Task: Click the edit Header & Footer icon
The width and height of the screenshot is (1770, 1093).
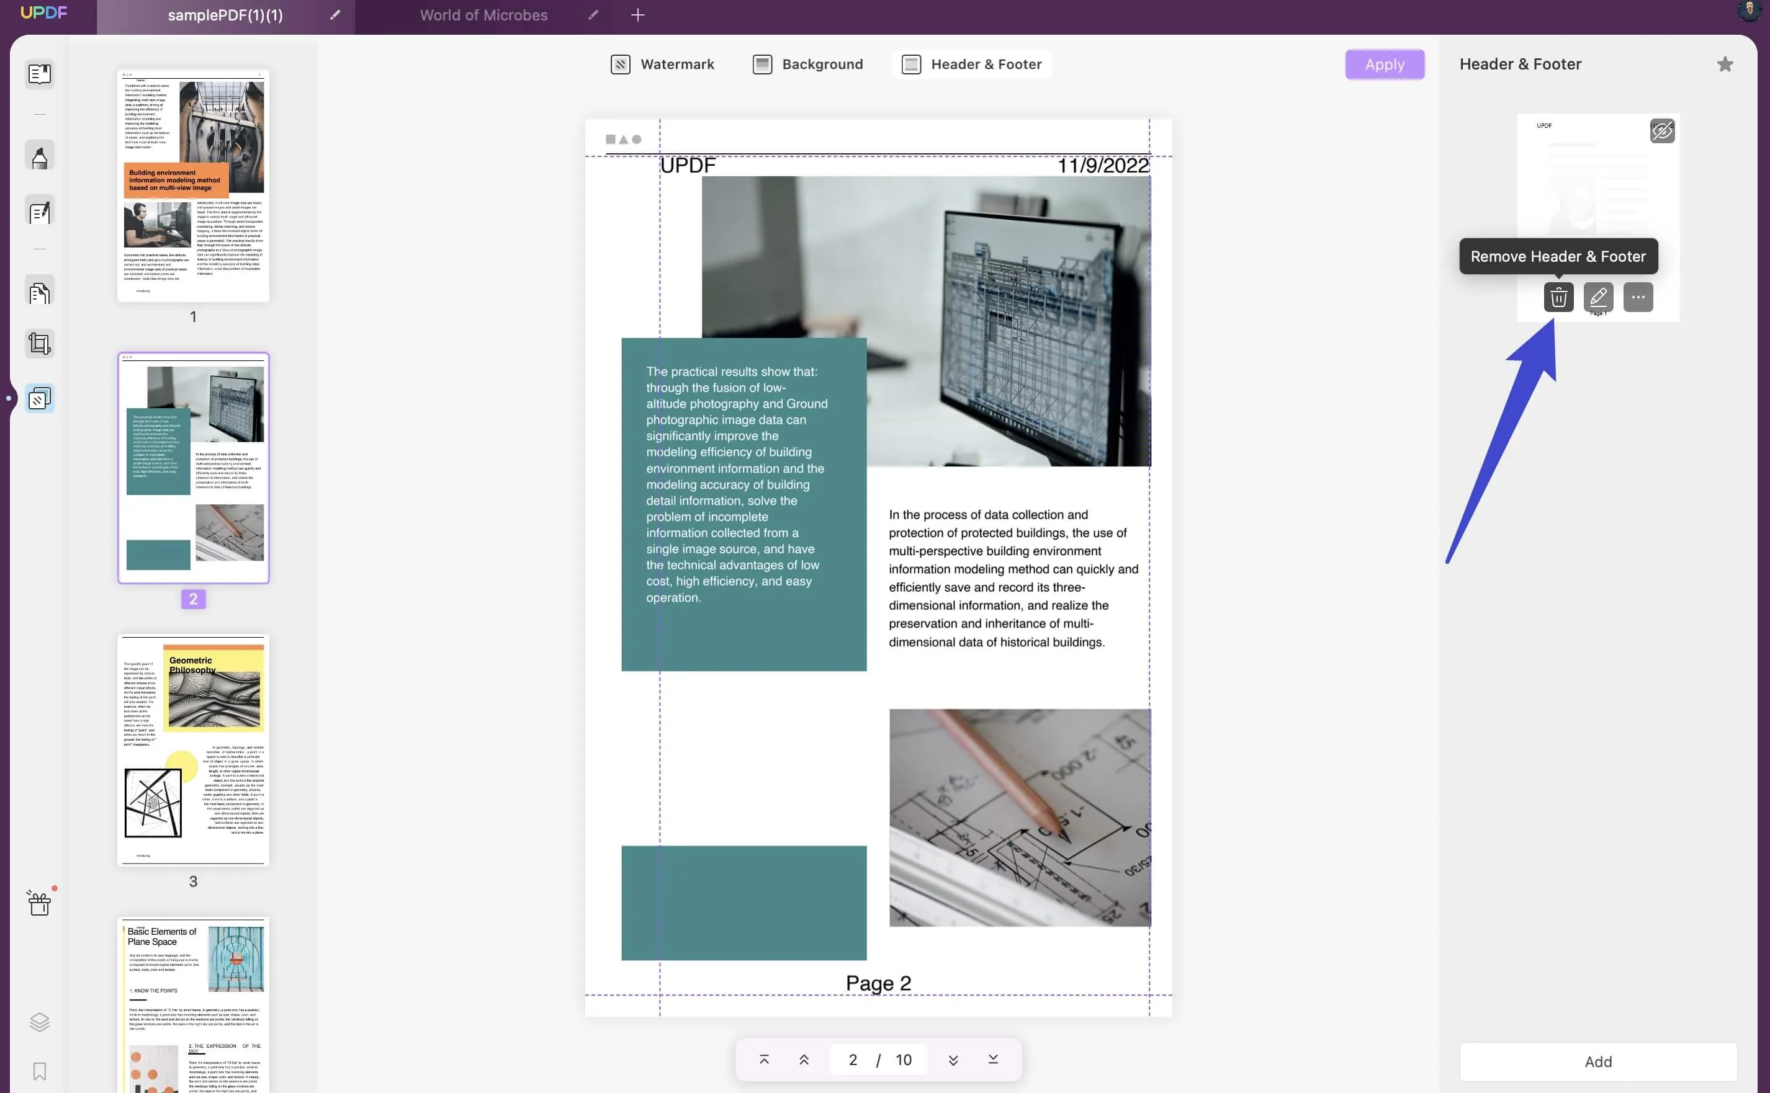Action: pos(1598,296)
